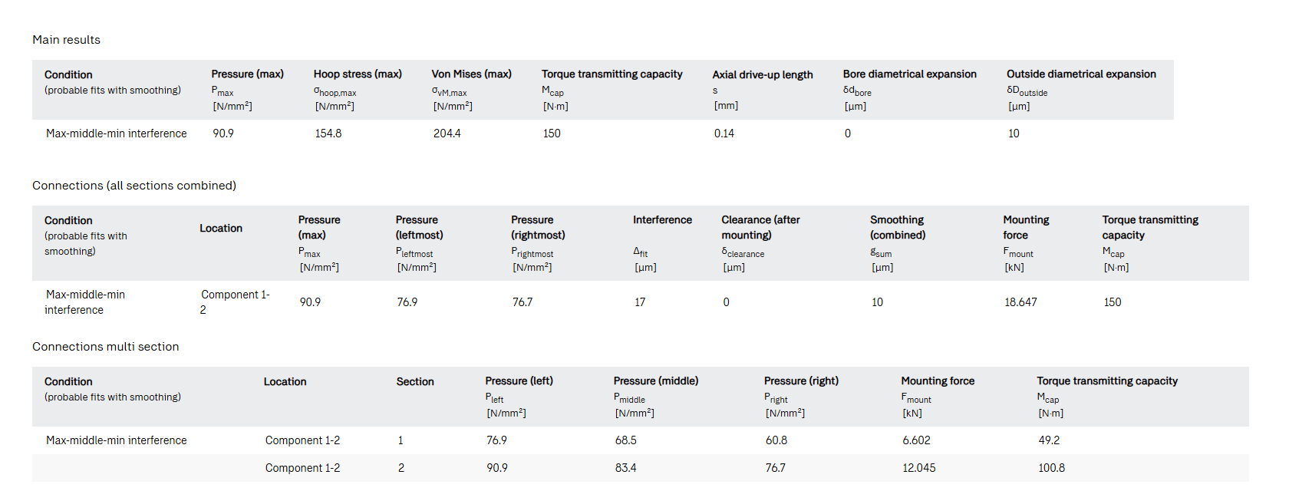Click the Axial drive-up length header

point(762,75)
